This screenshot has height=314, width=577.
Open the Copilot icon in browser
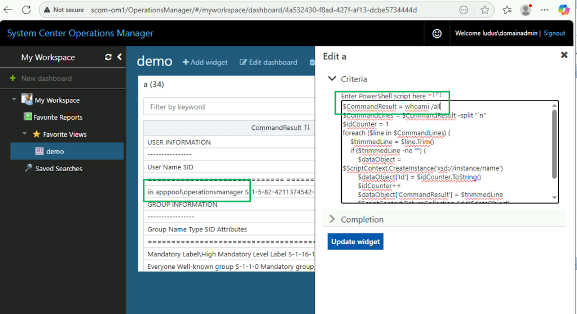563,10
